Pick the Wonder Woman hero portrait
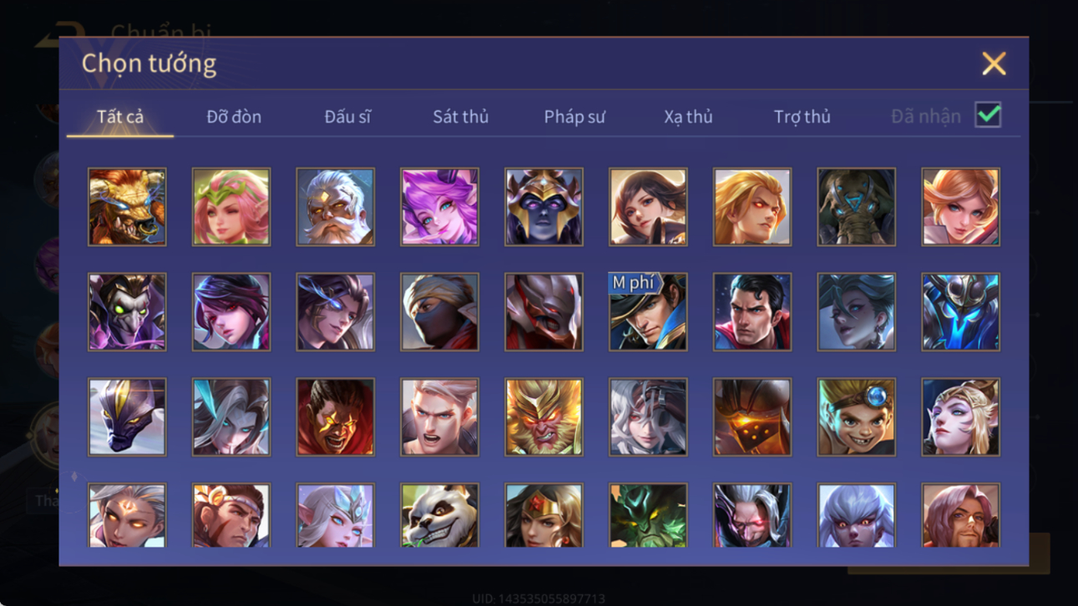 pos(544,515)
